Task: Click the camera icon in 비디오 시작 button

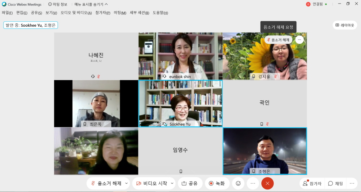Action: [139, 183]
